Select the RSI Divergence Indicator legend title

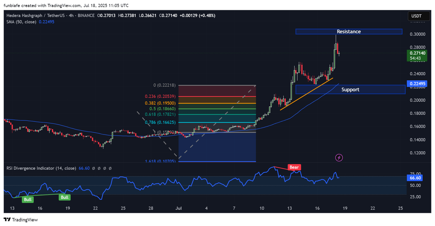coord(41,168)
